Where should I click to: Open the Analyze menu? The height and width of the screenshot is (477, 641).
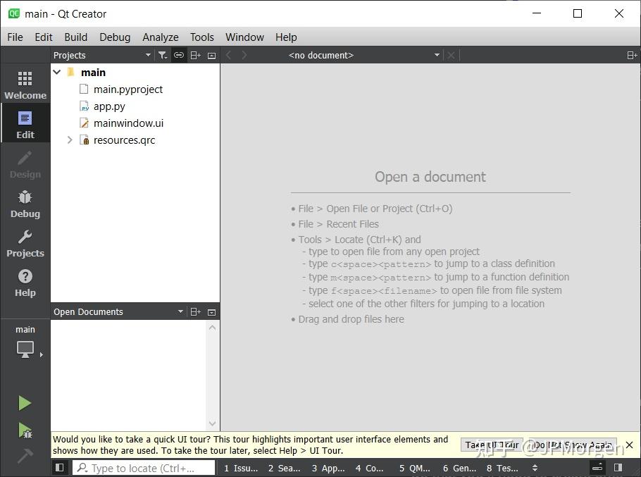click(x=160, y=37)
